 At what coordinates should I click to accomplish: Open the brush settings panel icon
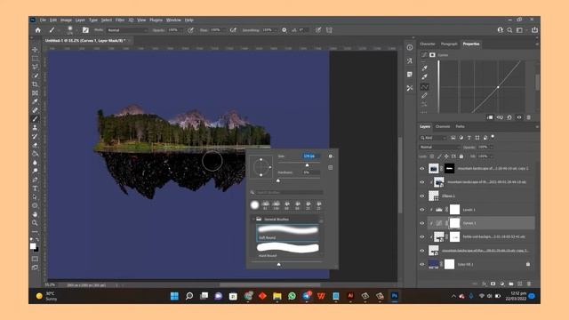[85, 30]
